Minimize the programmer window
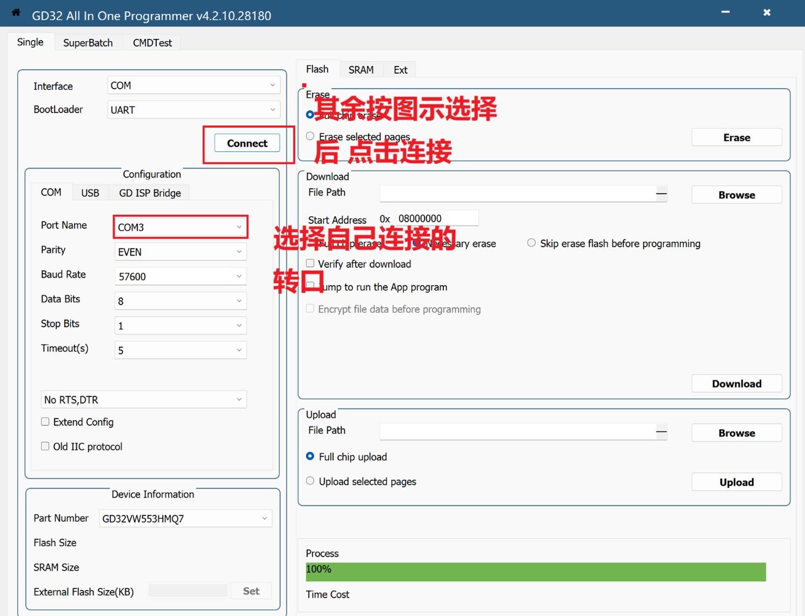The image size is (805, 616). (x=725, y=12)
